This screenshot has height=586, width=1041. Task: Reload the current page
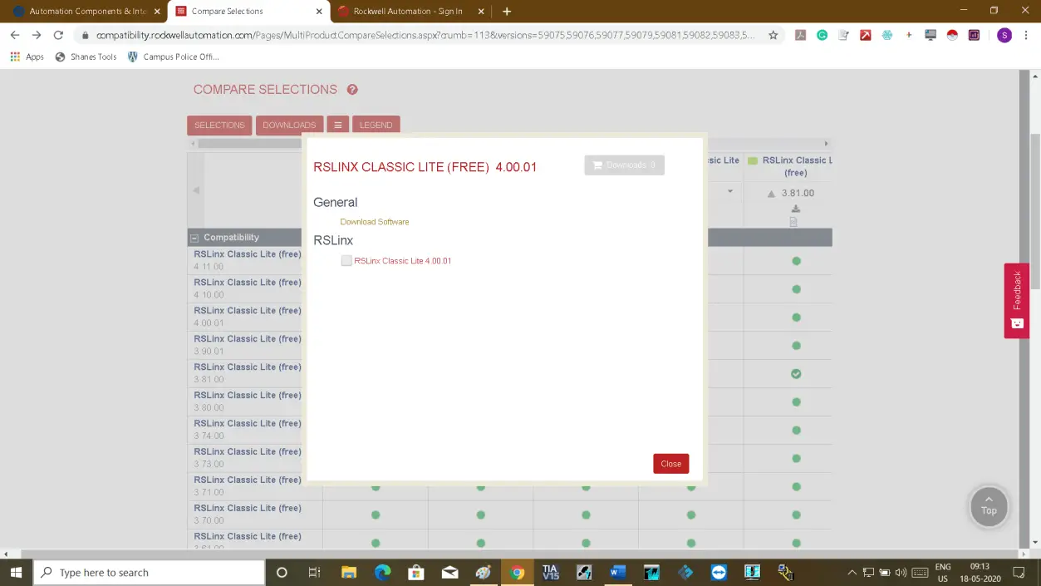point(58,35)
